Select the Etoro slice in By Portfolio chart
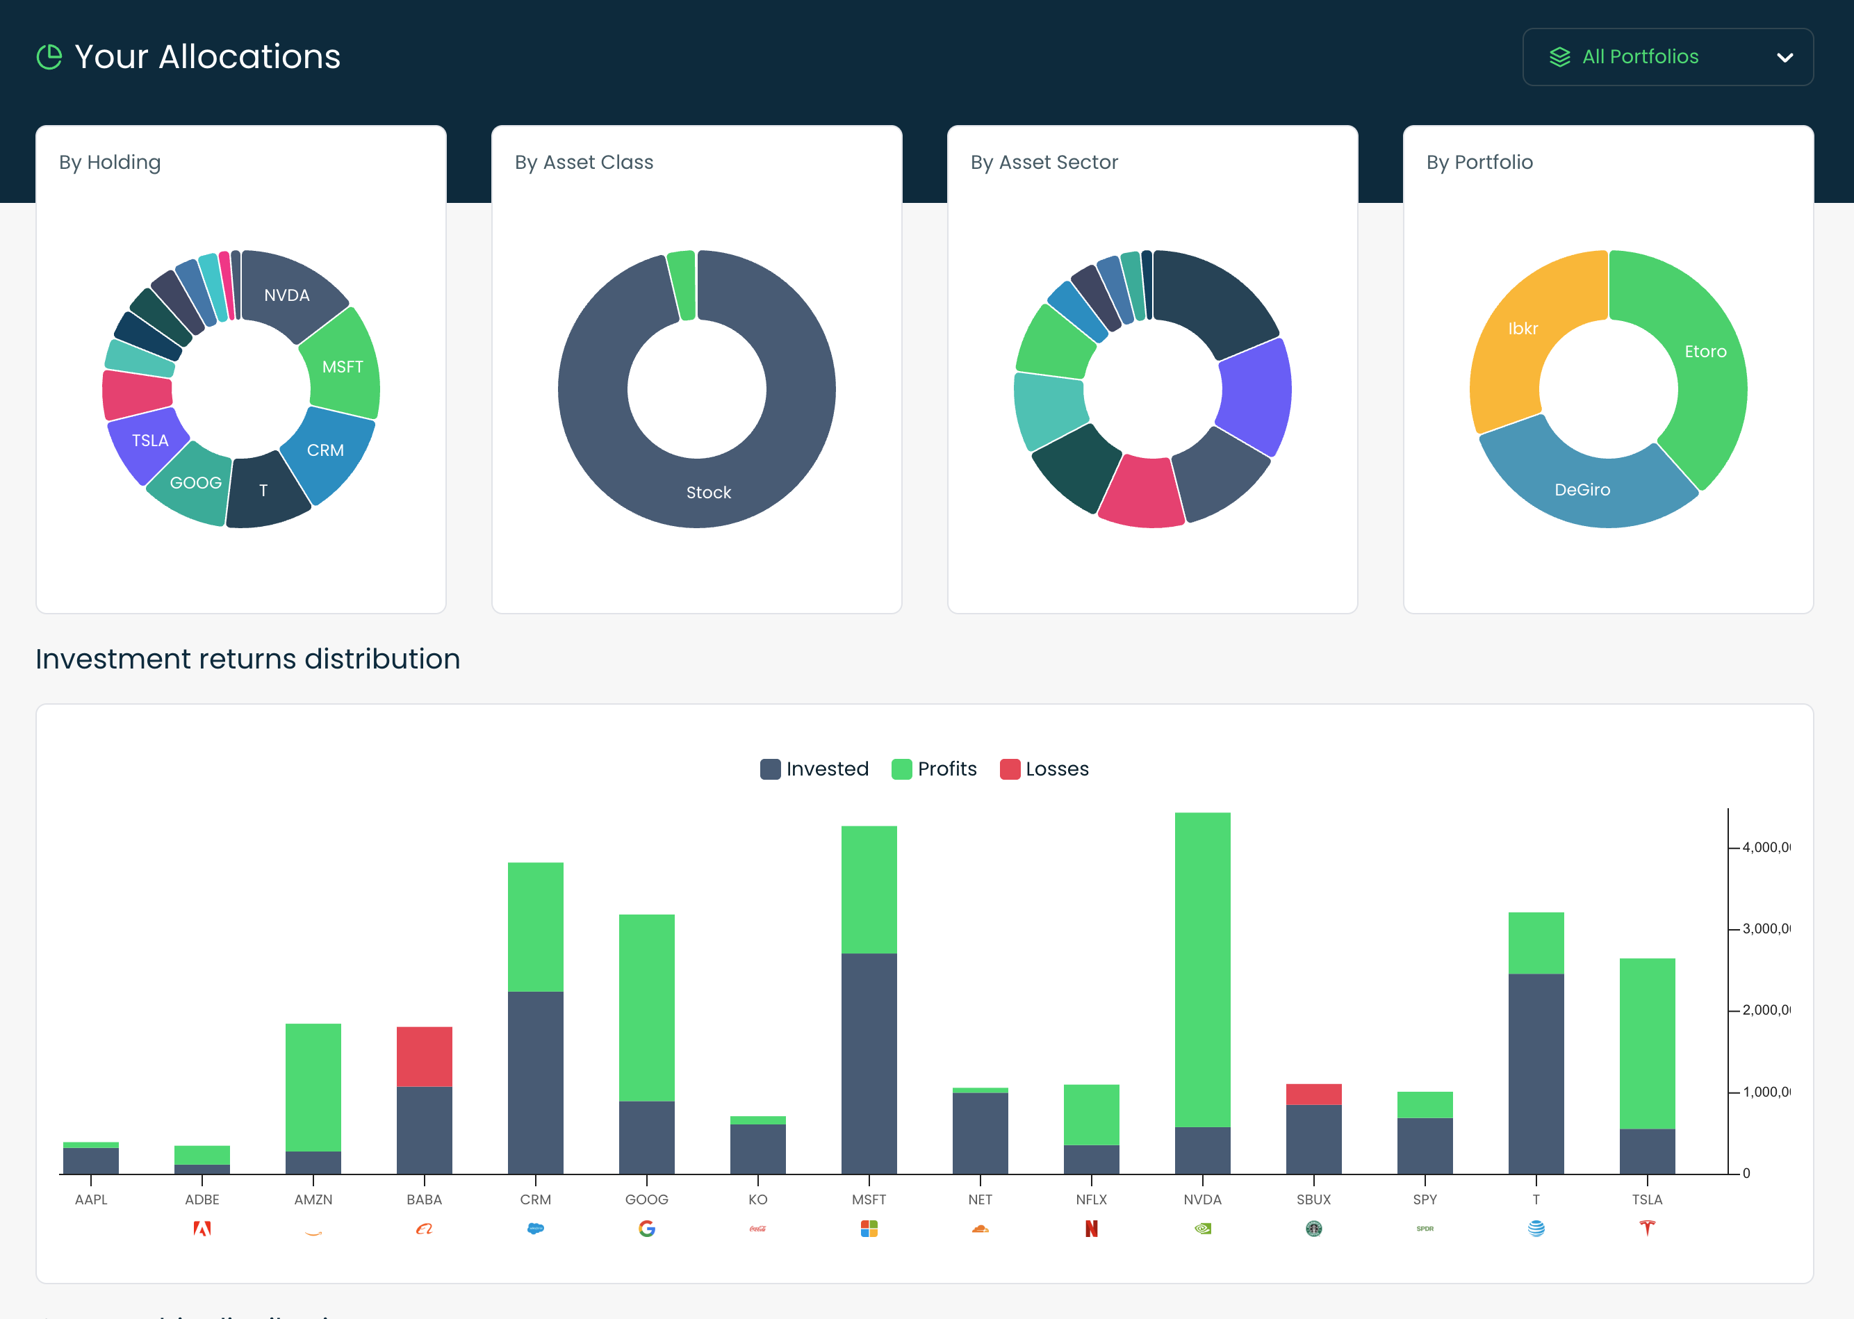Viewport: 1854px width, 1319px height. click(1705, 352)
